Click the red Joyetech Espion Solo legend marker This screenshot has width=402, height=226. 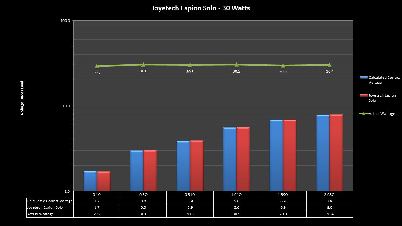[x=363, y=95]
